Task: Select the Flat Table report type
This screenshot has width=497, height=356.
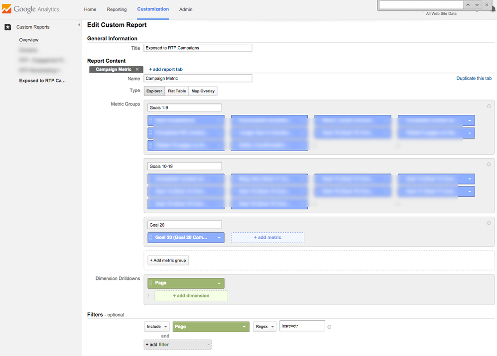Action: [177, 91]
